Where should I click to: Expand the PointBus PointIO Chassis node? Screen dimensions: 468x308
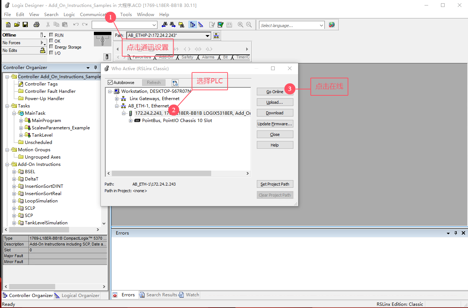[131, 121]
